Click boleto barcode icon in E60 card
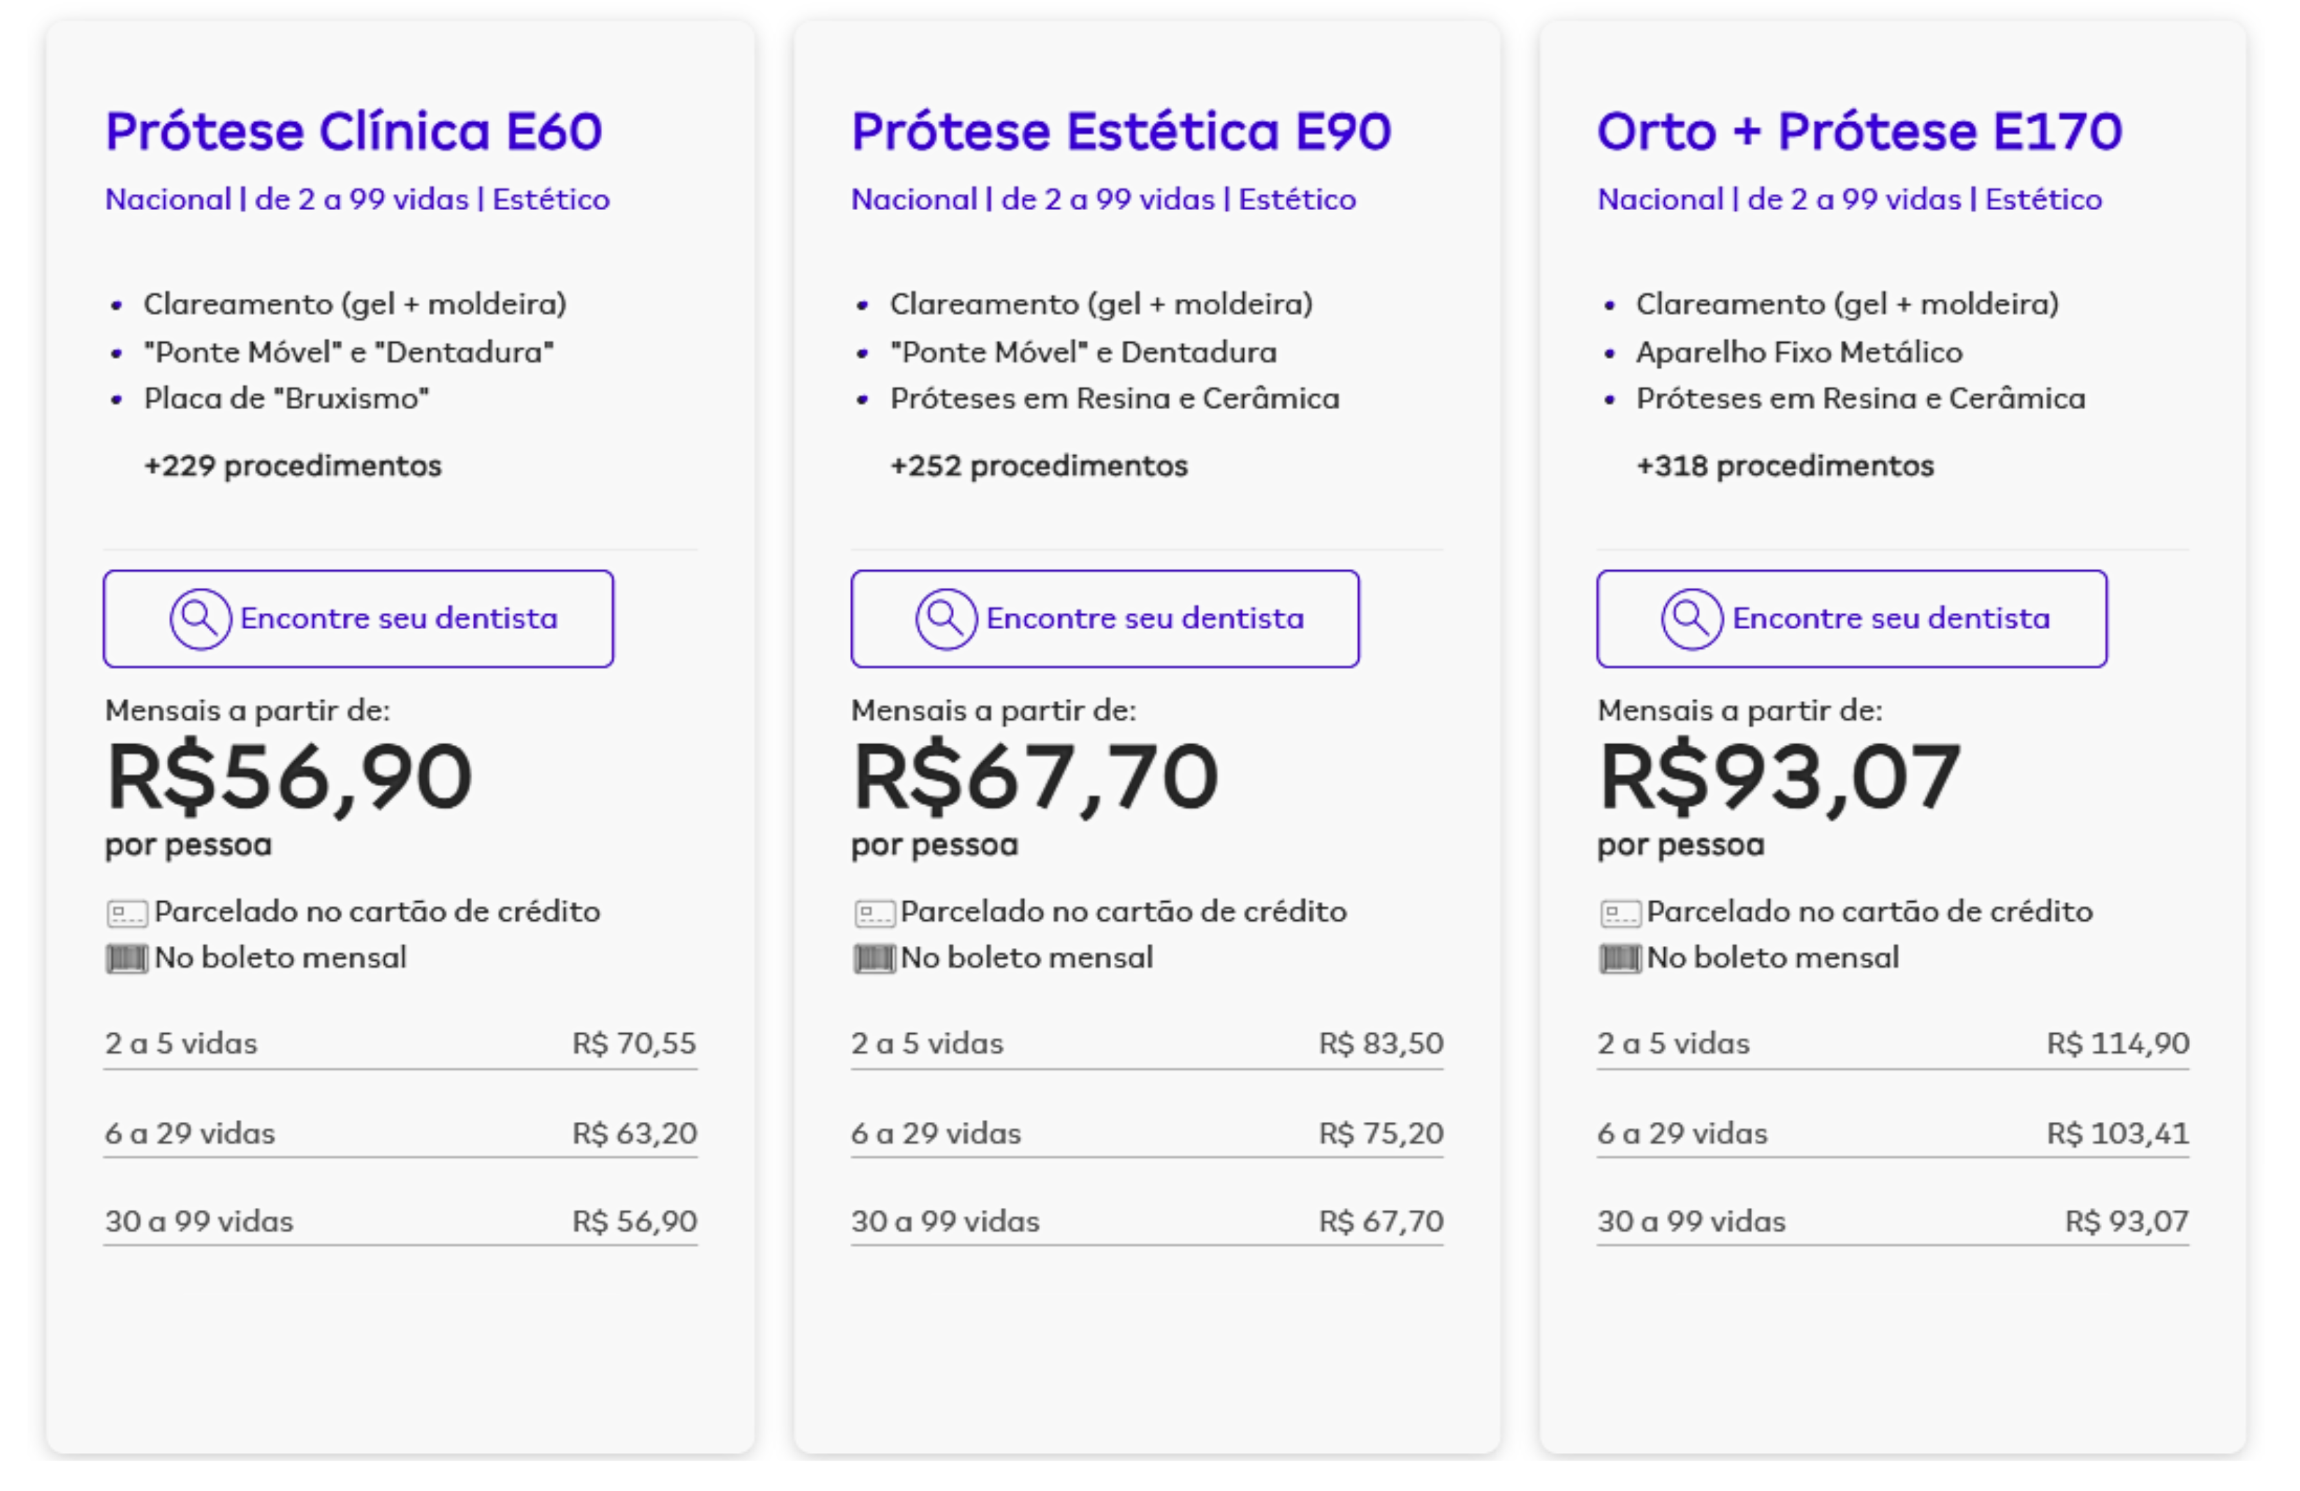Image resolution: width=2300 pixels, height=1491 pixels. [x=127, y=959]
